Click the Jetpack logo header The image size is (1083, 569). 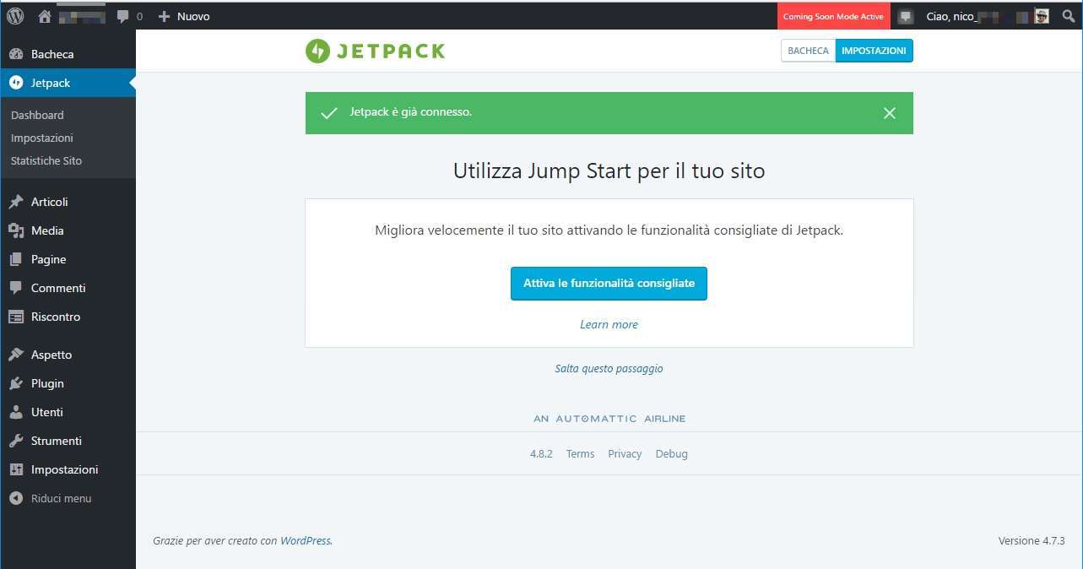click(375, 51)
